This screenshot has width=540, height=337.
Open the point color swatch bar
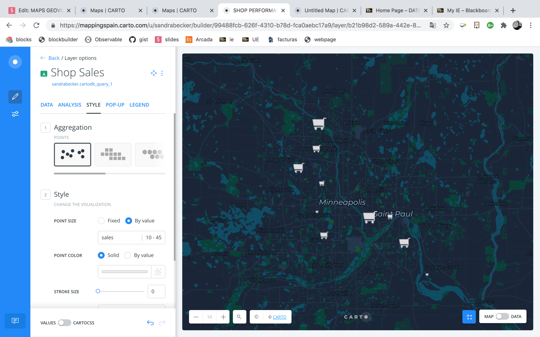(x=124, y=272)
